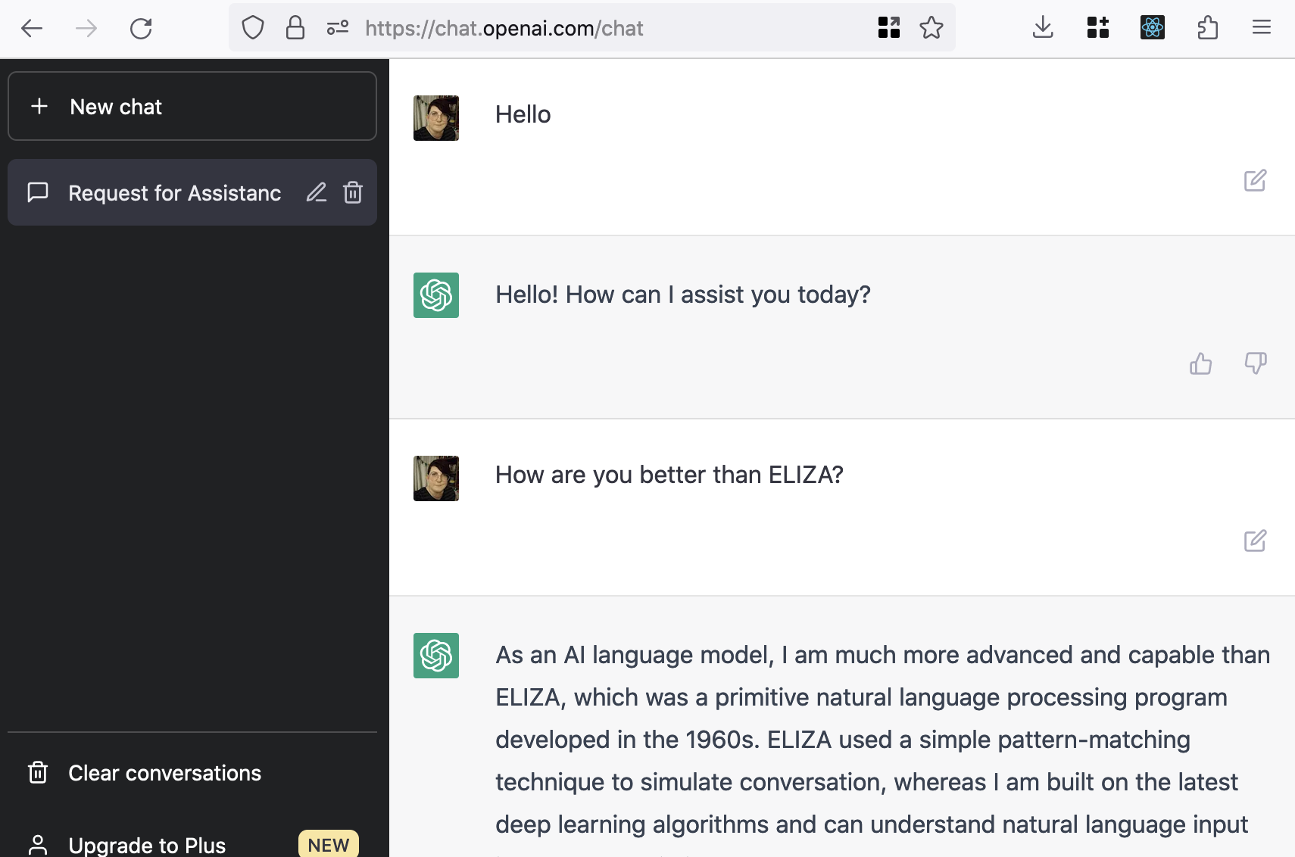Screen dimensions: 1295x857
Task: Start a New chat
Action: [x=192, y=106]
